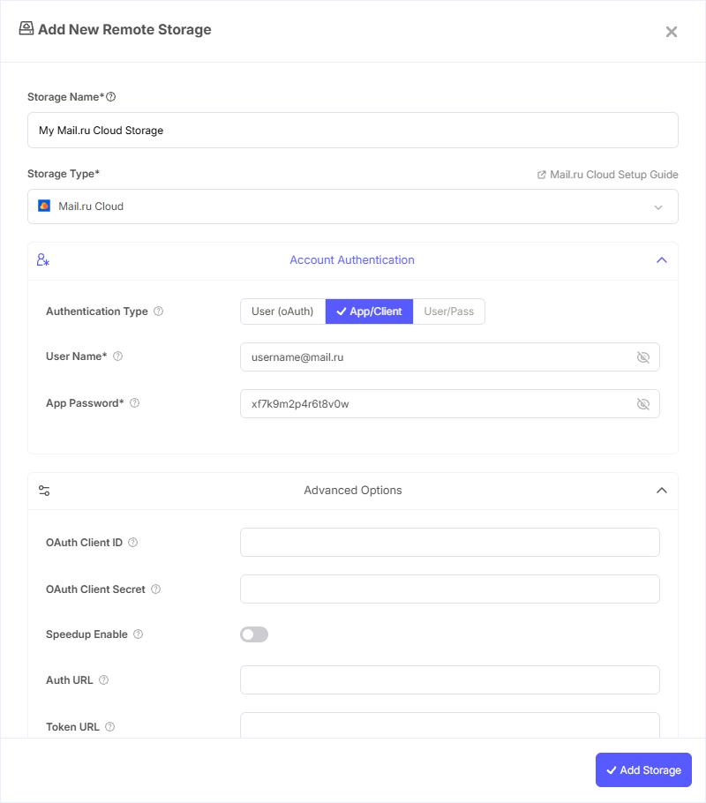Open the Mail.ru Cloud Setup Guide link
The image size is (706, 803).
pyautogui.click(x=614, y=174)
